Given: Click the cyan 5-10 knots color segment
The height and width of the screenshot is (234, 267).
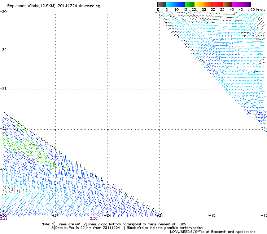Looking at the screenshot, I should click(x=171, y=4).
